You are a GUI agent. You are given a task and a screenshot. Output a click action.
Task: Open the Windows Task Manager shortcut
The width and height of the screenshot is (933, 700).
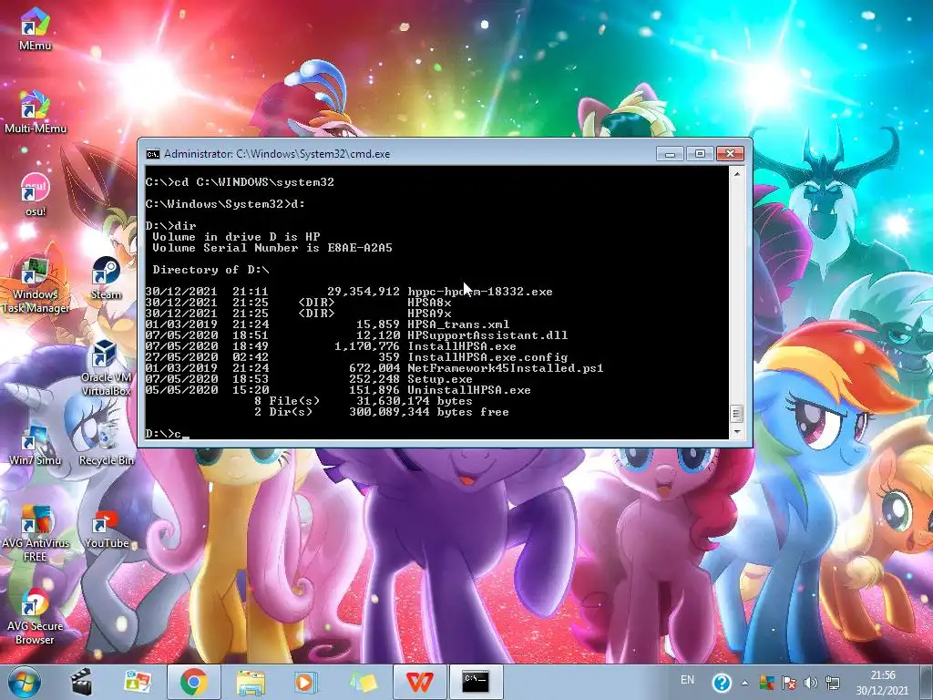36,284
